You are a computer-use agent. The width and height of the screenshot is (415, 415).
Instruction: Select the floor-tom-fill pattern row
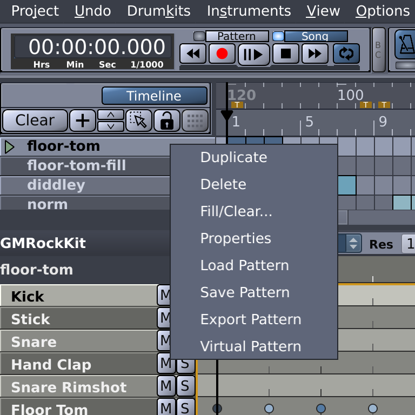(x=85, y=165)
